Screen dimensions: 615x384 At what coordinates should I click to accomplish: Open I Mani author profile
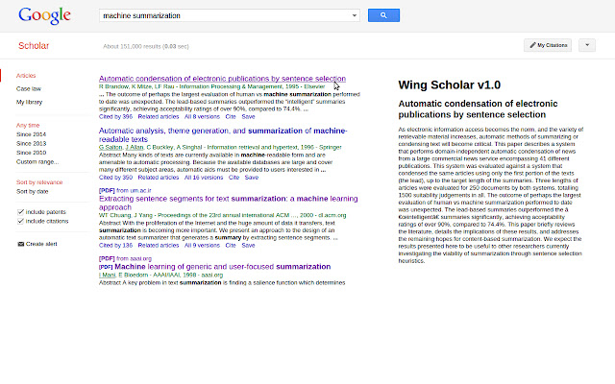[x=107, y=276]
